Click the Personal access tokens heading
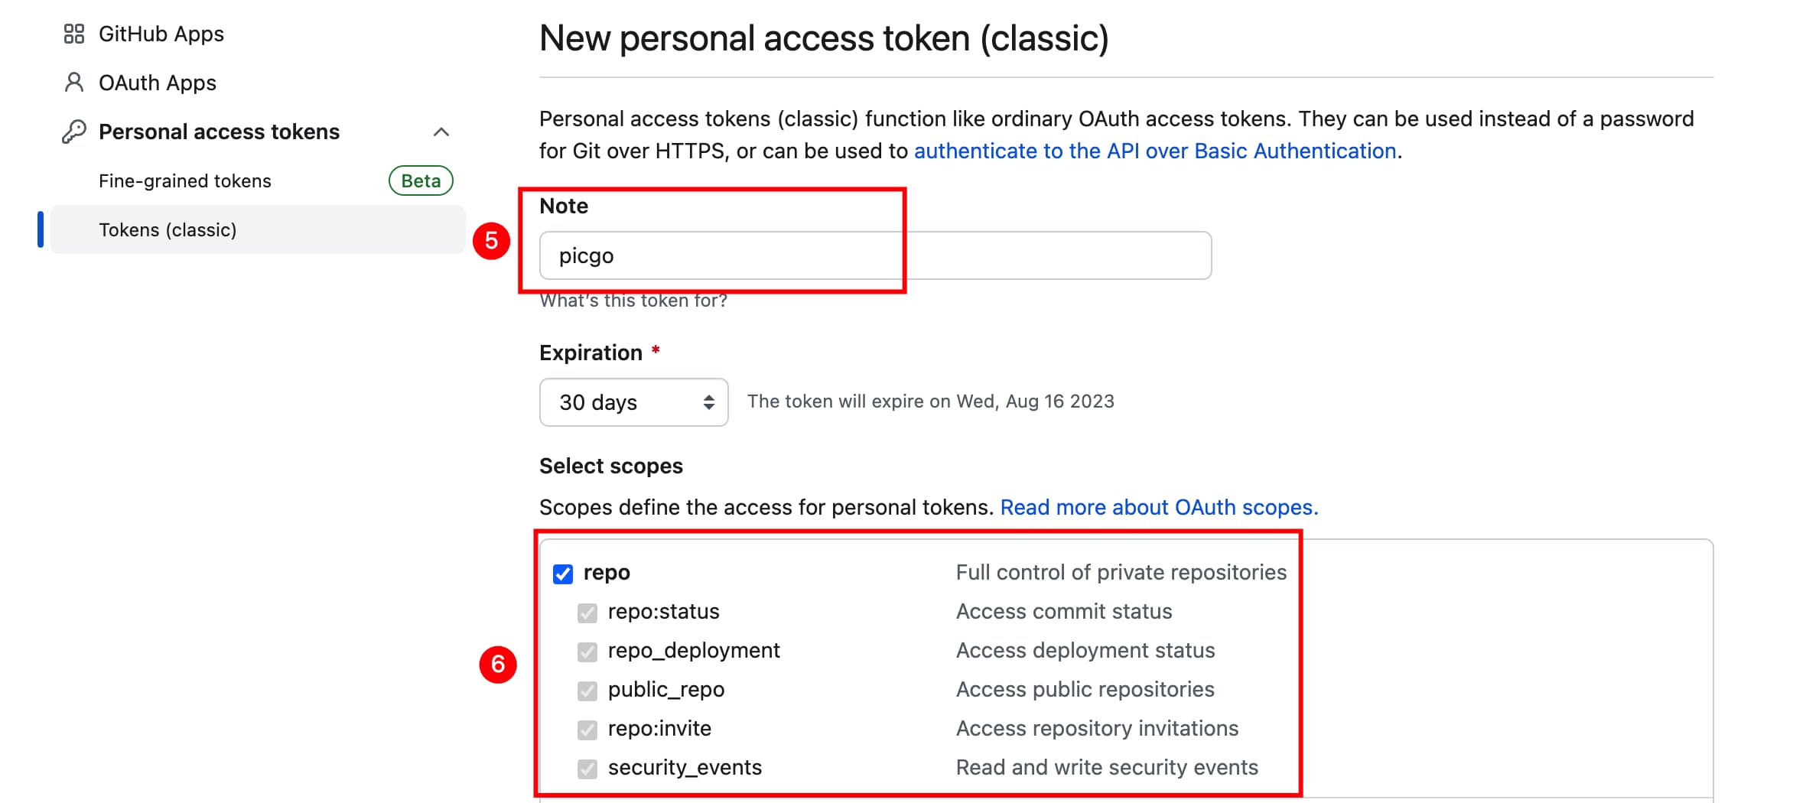The image size is (1793, 803). 219,132
